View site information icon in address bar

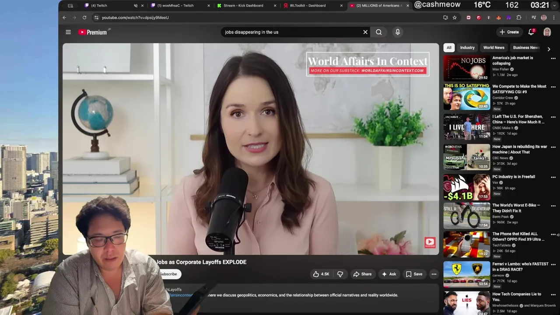[x=96, y=17]
